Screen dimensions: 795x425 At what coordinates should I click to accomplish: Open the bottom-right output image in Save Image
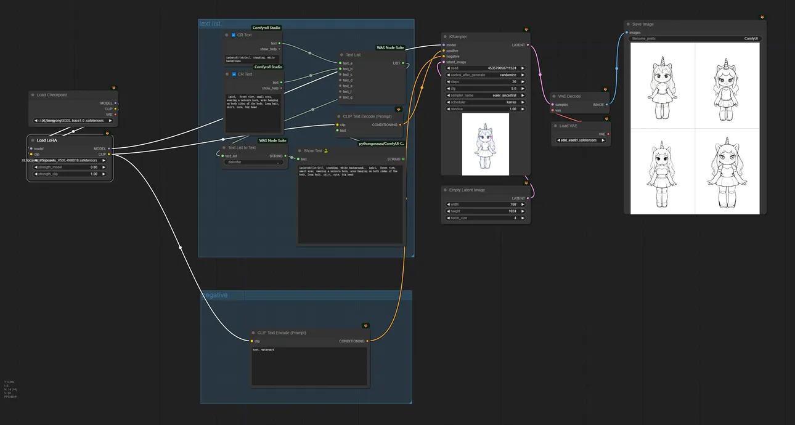point(727,171)
